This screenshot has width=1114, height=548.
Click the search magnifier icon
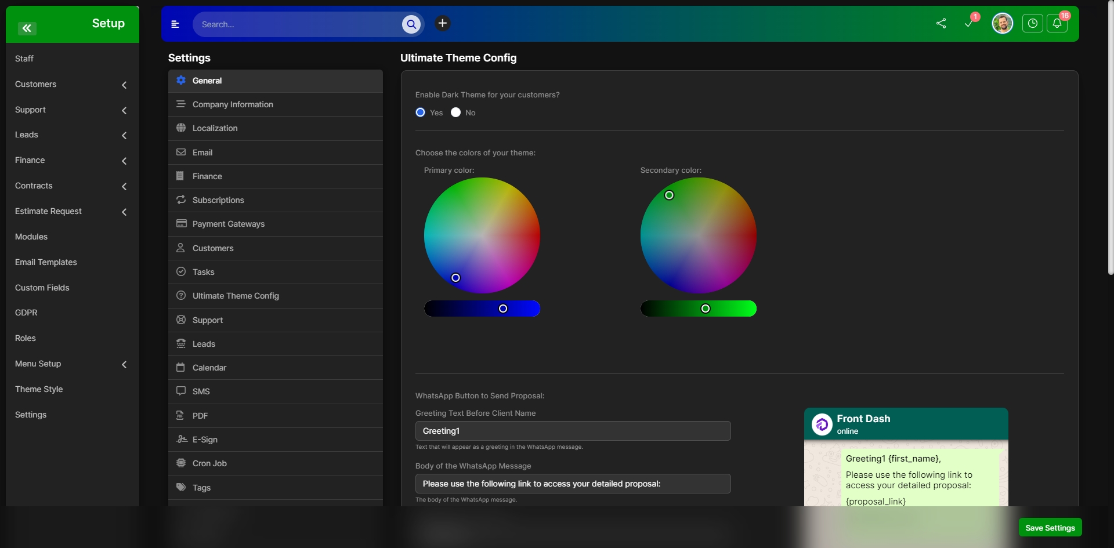coord(411,24)
